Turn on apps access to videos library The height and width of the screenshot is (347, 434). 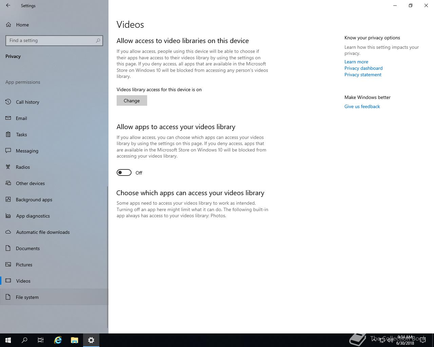tap(124, 173)
